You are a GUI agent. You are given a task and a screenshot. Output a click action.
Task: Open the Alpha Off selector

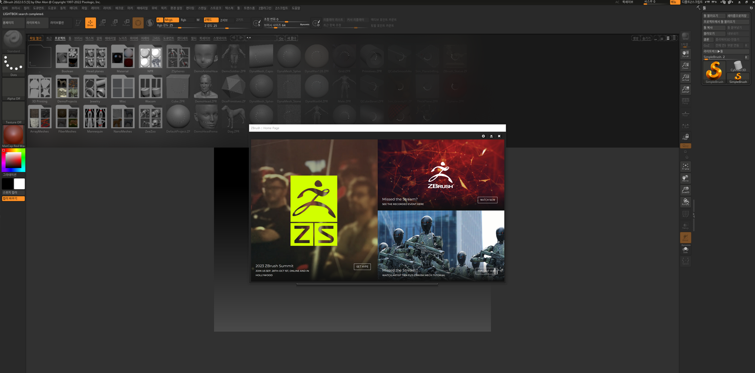point(13,89)
